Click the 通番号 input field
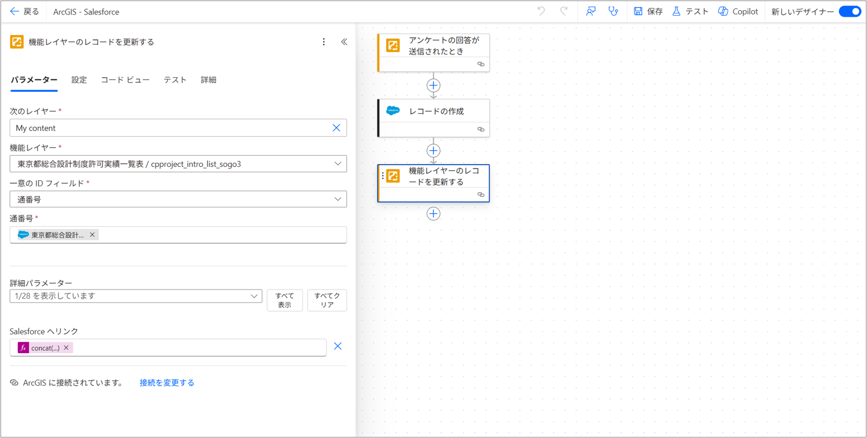The width and height of the screenshot is (867, 438). [178, 235]
